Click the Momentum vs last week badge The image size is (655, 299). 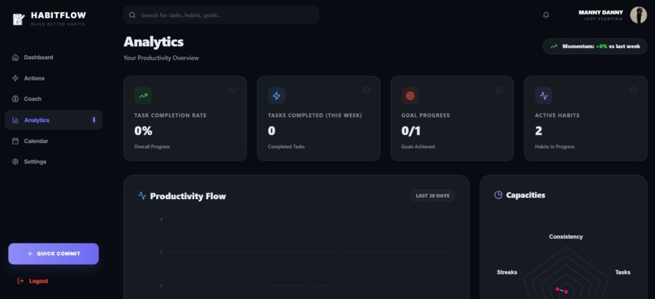pos(595,46)
